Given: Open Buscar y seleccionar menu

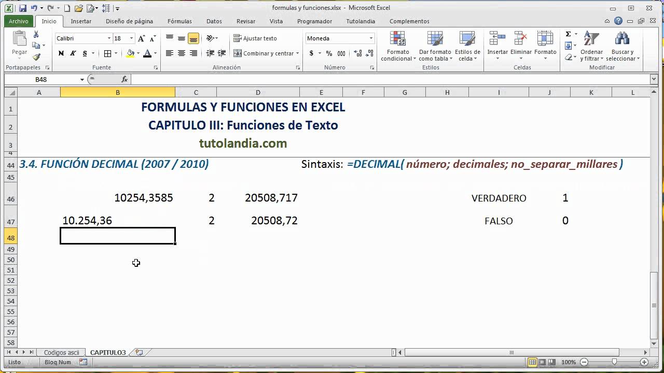Looking at the screenshot, I should click(622, 46).
